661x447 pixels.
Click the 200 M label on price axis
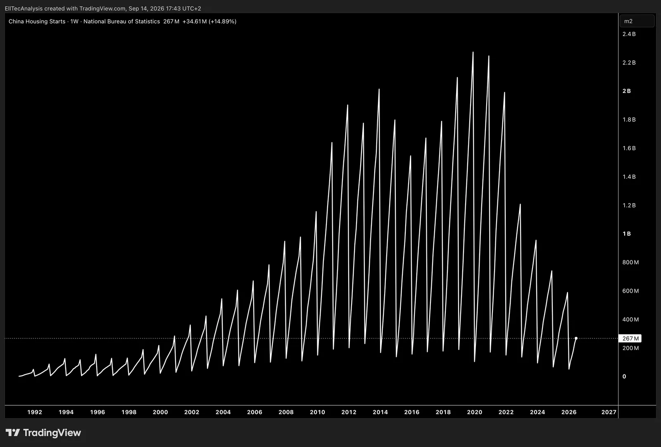pos(630,348)
